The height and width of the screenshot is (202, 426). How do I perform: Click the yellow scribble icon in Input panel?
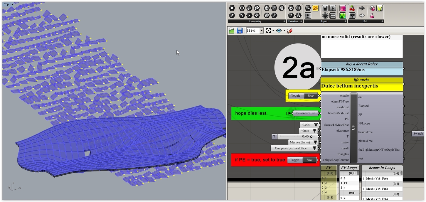point(315,9)
